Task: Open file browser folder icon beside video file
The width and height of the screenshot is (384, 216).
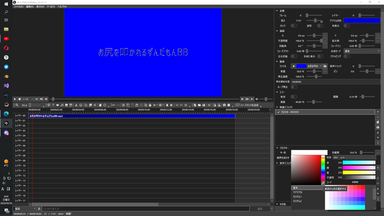Action: 325,66
